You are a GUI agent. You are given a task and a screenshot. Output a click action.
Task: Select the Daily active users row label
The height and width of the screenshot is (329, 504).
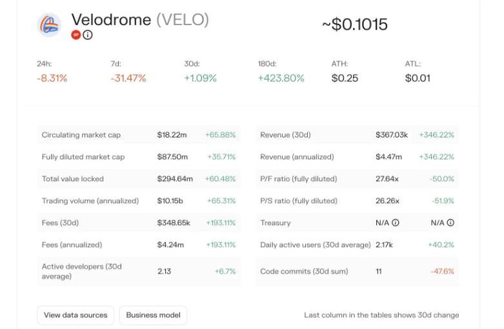point(316,244)
